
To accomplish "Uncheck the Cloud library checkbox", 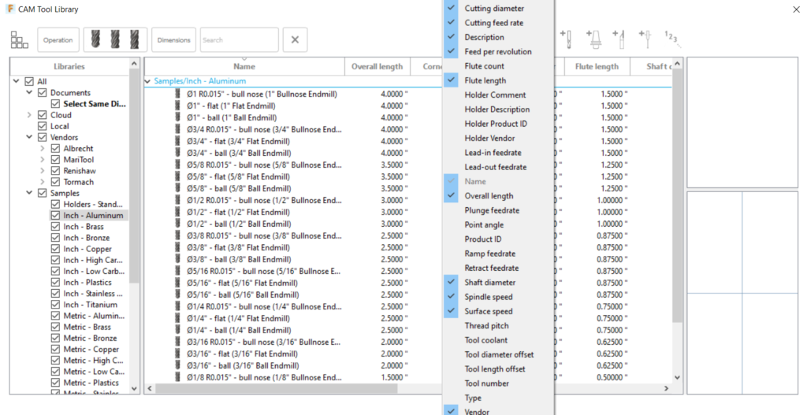I will pos(43,115).
